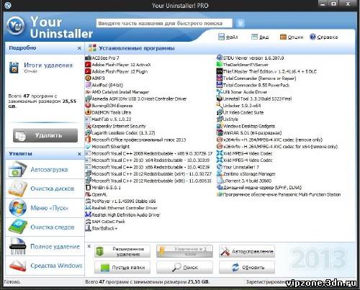Close the bottom button toolbar
This screenshot has width=360, height=290.
click(x=89, y=246)
